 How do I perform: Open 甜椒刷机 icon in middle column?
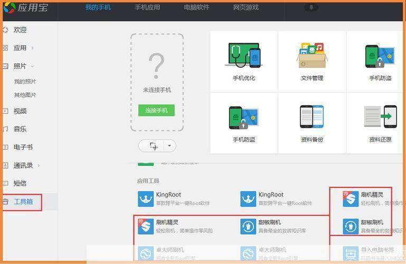coord(248,227)
